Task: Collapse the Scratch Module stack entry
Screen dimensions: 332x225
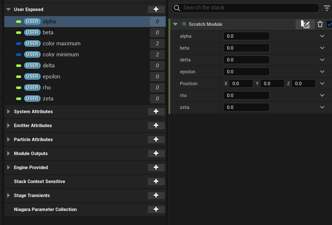Action: [176, 25]
